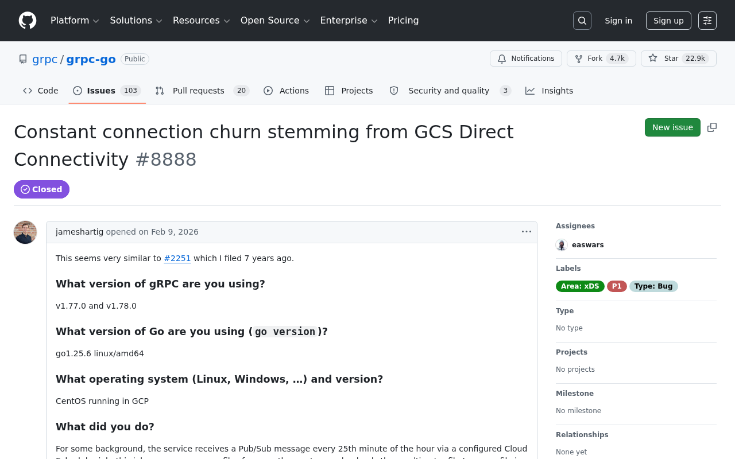Click the easwars assignee avatar
This screenshot has height=459, width=735.
tap(562, 245)
